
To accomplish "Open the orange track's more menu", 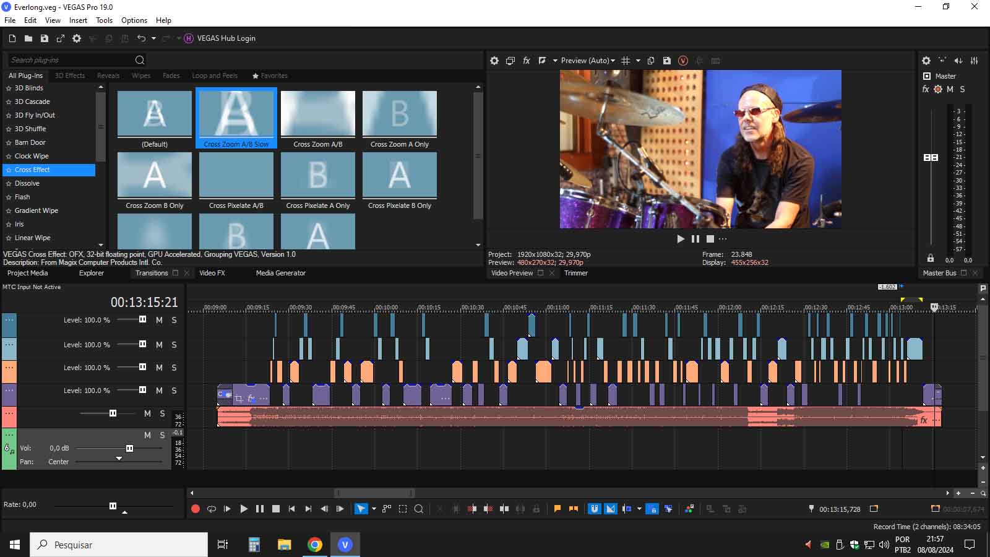I will (9, 368).
